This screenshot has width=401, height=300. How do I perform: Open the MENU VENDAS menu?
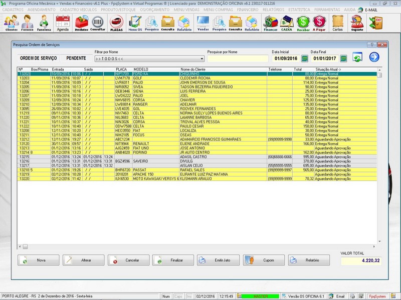[186, 9]
